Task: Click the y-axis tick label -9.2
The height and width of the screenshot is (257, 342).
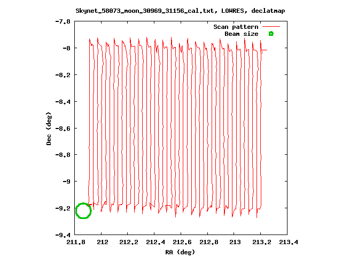Action: tap(63, 208)
